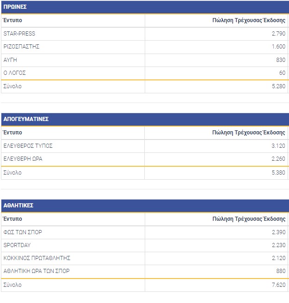
Task: Select the STAR-PRESS row name
Action: coord(19,34)
